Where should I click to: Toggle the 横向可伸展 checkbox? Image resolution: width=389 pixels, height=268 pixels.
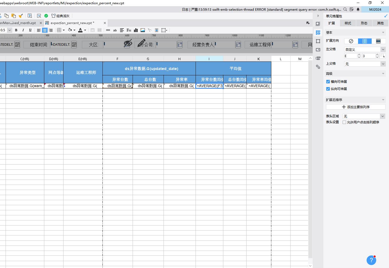(x=328, y=82)
